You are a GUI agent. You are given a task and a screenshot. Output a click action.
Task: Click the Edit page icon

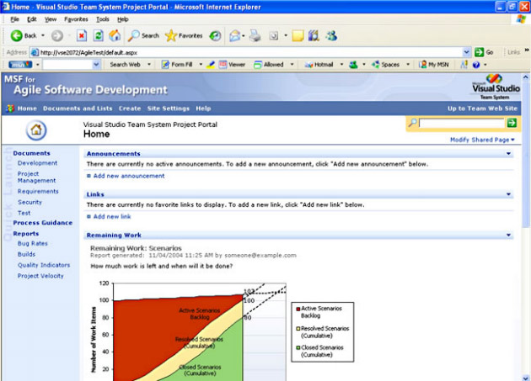[x=274, y=35]
